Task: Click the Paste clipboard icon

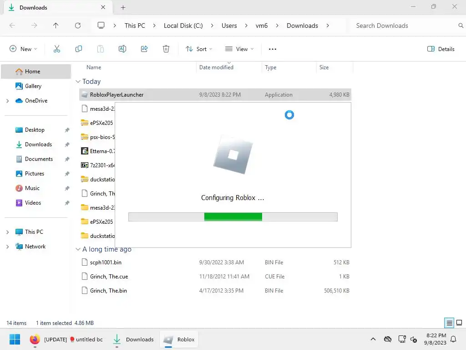Action: tap(101, 49)
